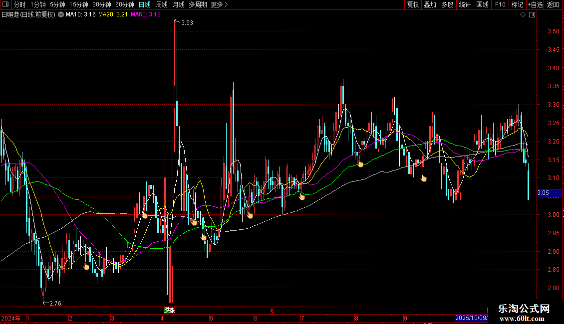Click month 5 on the time axis

[x=211, y=318]
